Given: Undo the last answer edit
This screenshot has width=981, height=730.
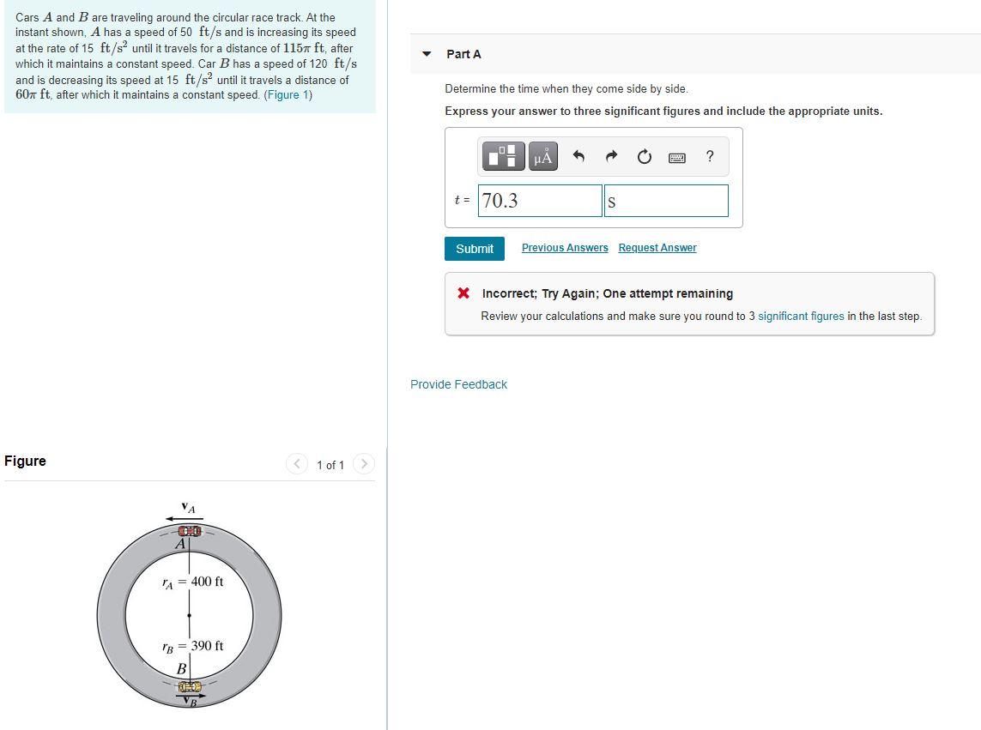Looking at the screenshot, I should (x=578, y=156).
